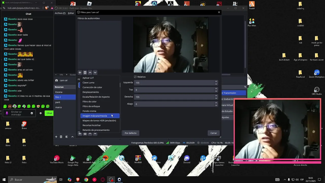Open the Opera browser from the taskbar
The height and width of the screenshot is (183, 325).
103,180
